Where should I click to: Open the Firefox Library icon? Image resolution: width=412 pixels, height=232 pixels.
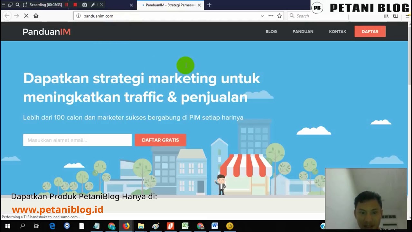386,16
